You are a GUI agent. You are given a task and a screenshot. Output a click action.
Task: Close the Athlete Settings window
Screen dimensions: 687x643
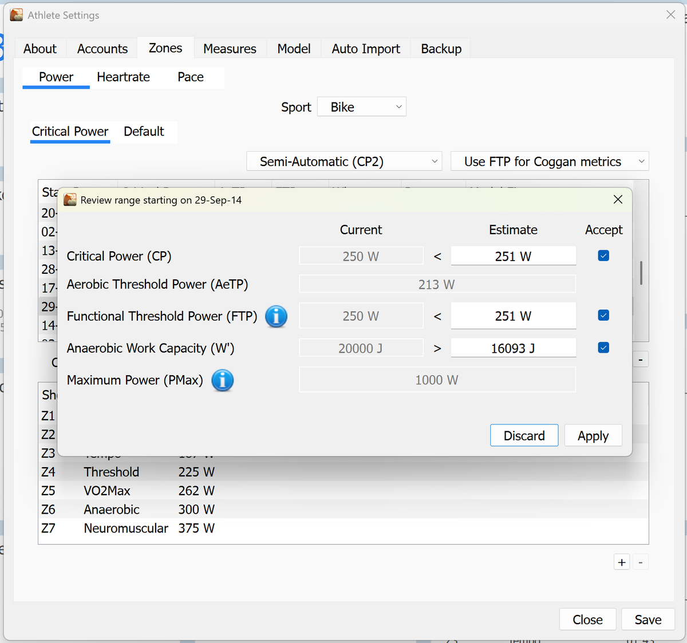670,15
